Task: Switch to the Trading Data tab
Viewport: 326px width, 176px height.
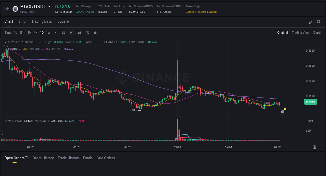Action: point(41,21)
